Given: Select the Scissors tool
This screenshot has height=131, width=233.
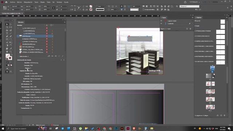Looking at the screenshot, I should 7,43.
